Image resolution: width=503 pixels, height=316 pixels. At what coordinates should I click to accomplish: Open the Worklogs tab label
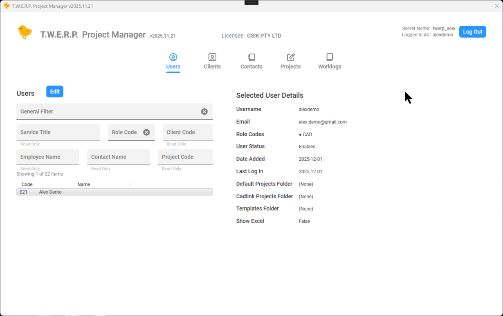pyautogui.click(x=330, y=67)
